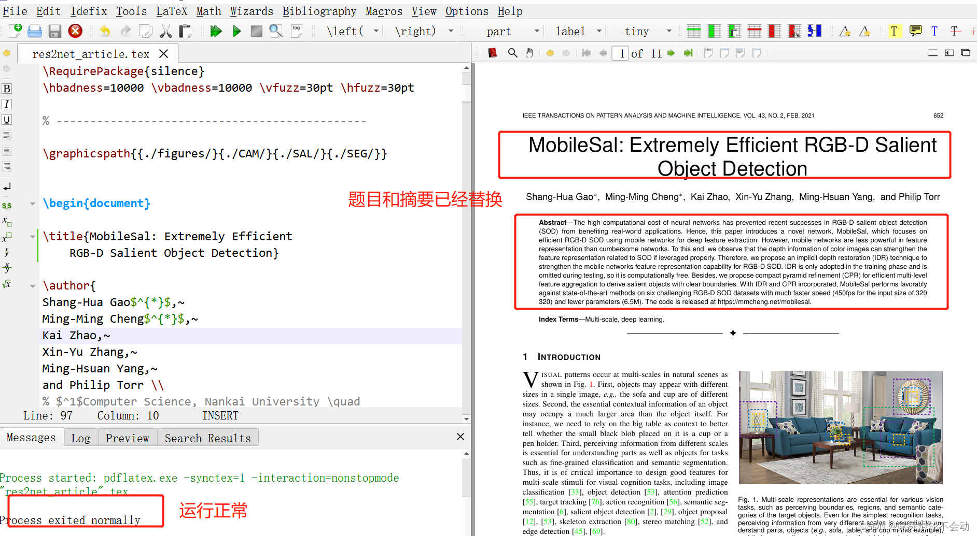Screen dimensions: 977x536
Task: Close the bottom messages panel
Action: click(x=460, y=437)
